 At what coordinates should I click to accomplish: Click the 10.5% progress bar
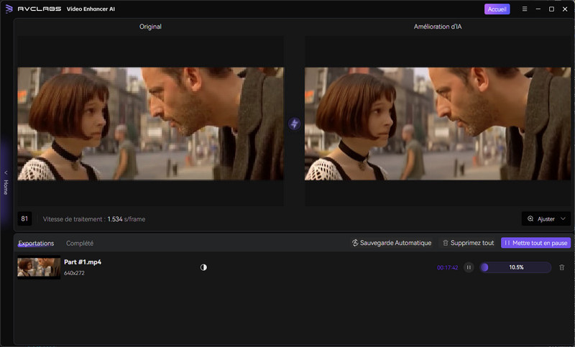coord(515,267)
